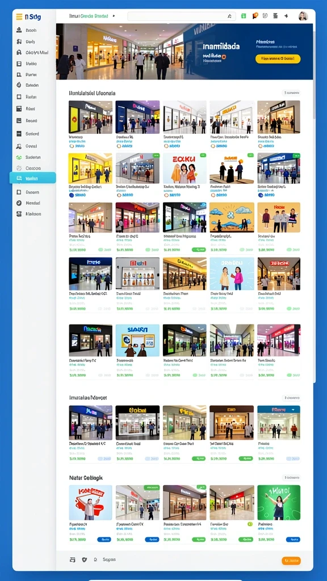Click the small orange icon under the banner heading
This screenshot has width=327, height=581.
pyautogui.click(x=224, y=57)
